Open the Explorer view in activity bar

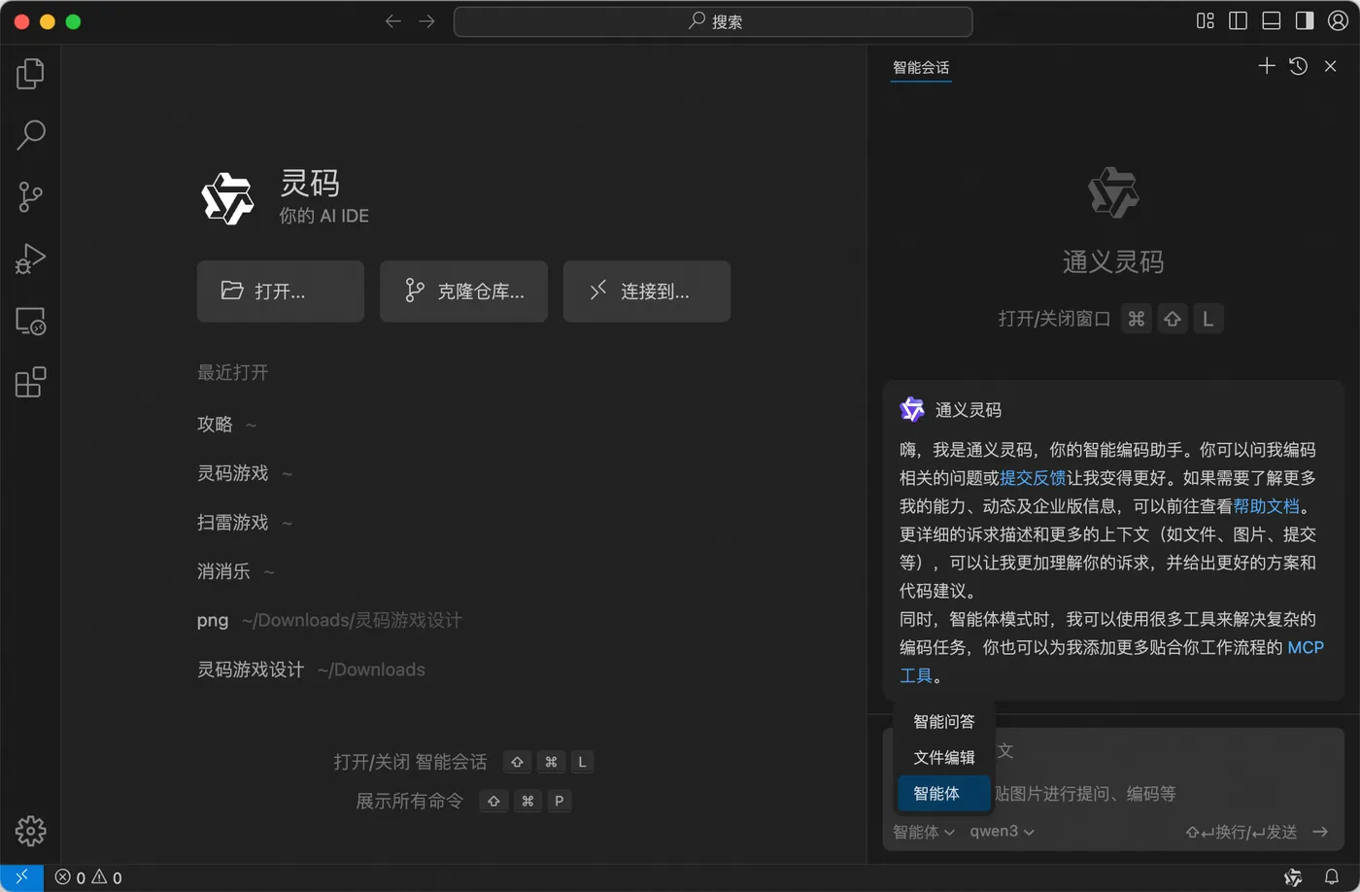point(30,73)
